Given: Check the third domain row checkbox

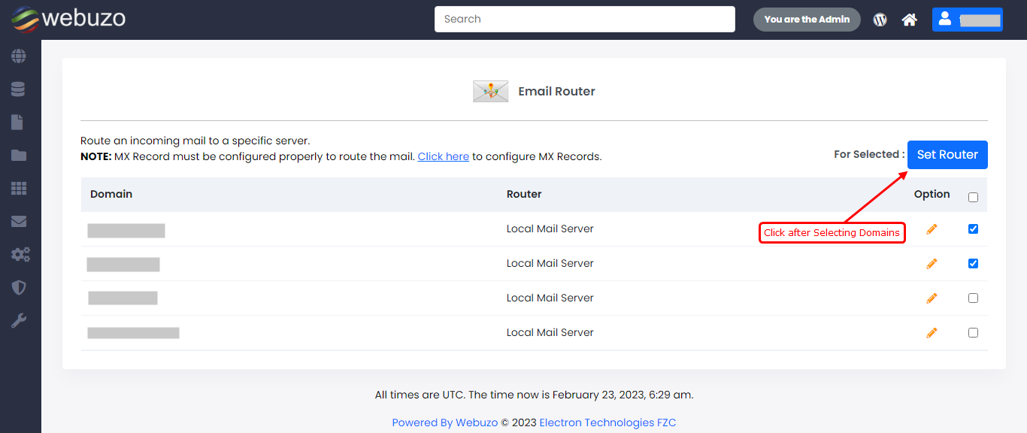Looking at the screenshot, I should point(973,298).
